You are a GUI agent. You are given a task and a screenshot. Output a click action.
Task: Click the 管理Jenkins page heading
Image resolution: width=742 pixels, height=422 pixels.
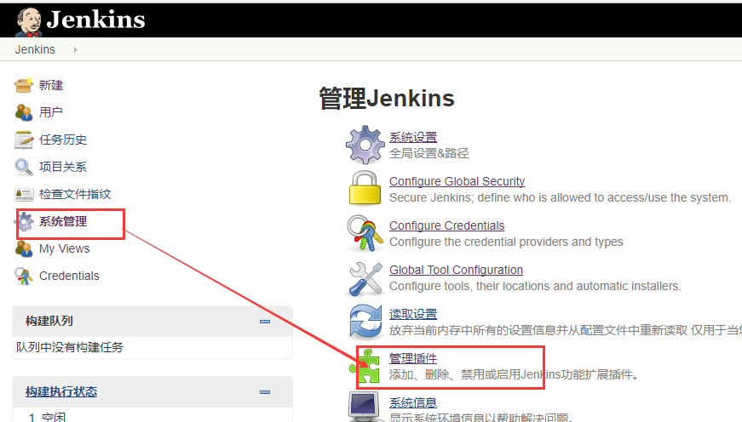pos(387,99)
